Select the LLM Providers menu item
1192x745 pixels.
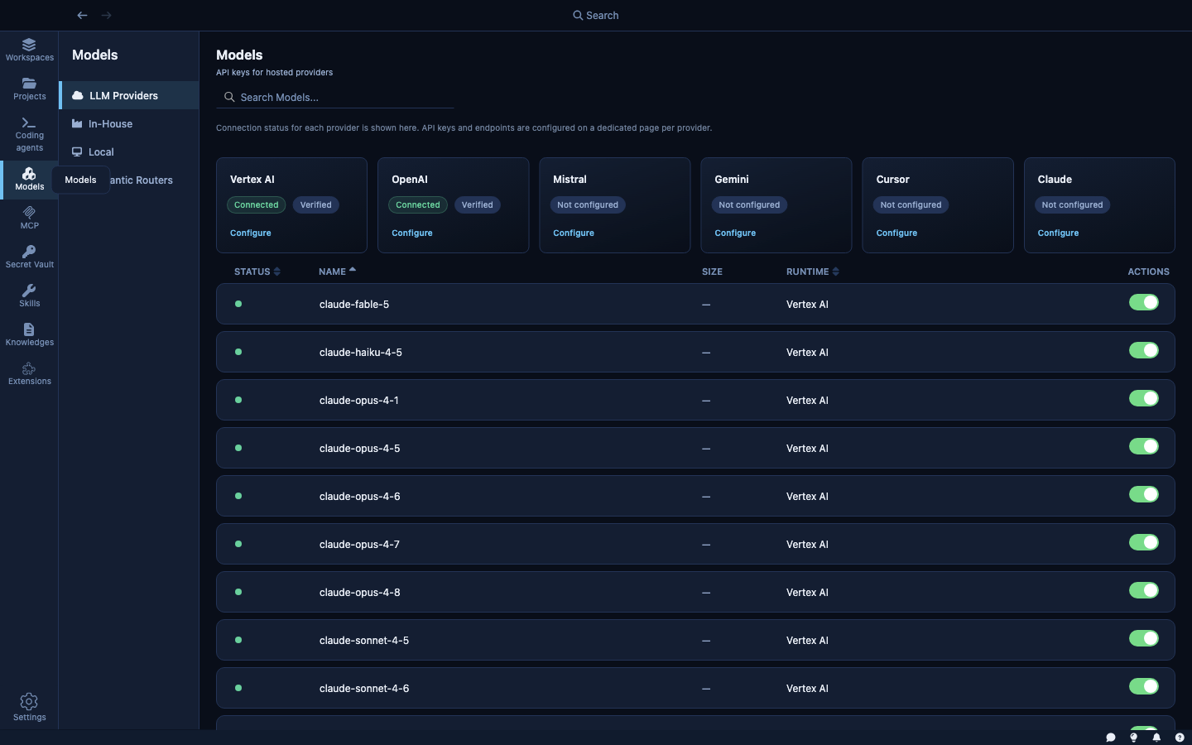pos(129,95)
